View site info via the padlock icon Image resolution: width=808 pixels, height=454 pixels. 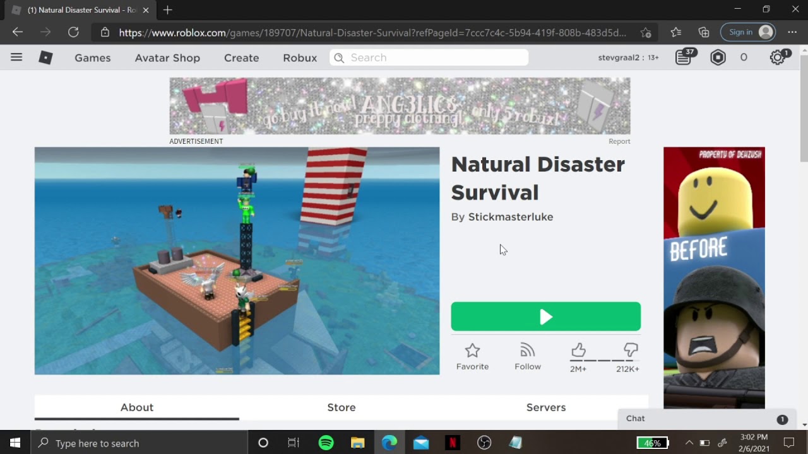coord(105,33)
